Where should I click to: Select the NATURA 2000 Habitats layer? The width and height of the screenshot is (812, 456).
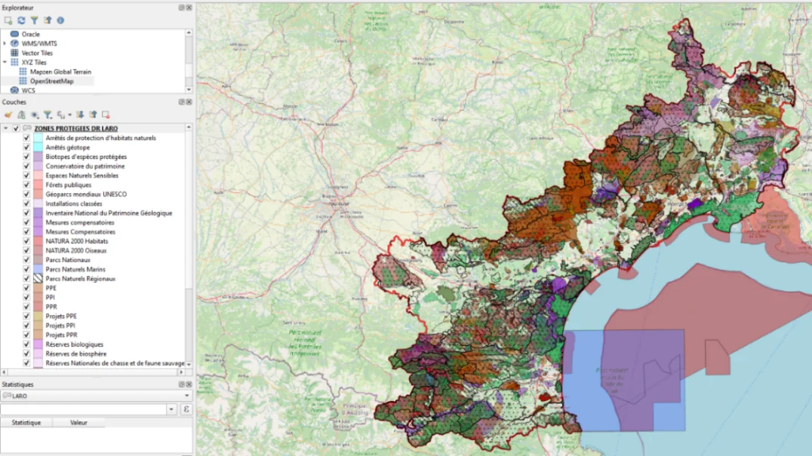[x=77, y=241]
